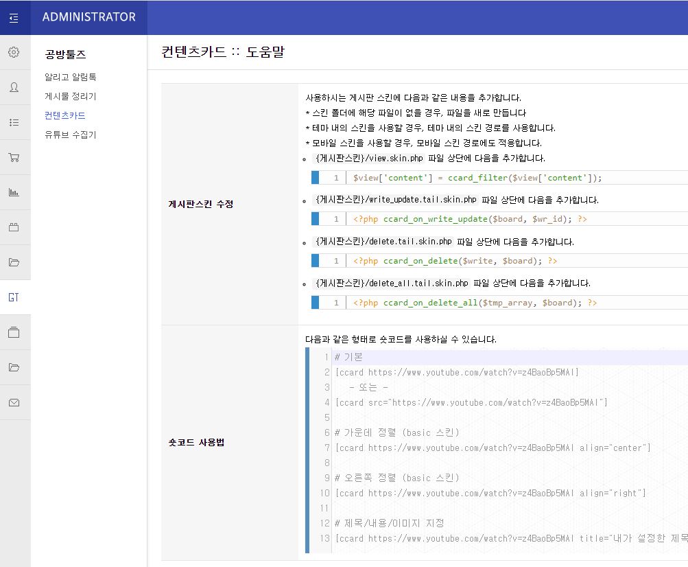Click the ADMINISTRATOR header text
The width and height of the screenshot is (688, 567).
click(x=88, y=17)
